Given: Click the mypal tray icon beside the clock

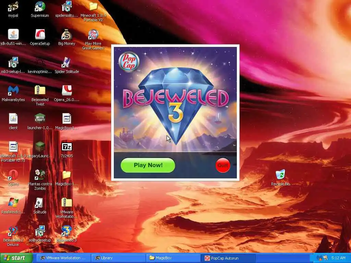Looking at the screenshot, I should [325, 258].
